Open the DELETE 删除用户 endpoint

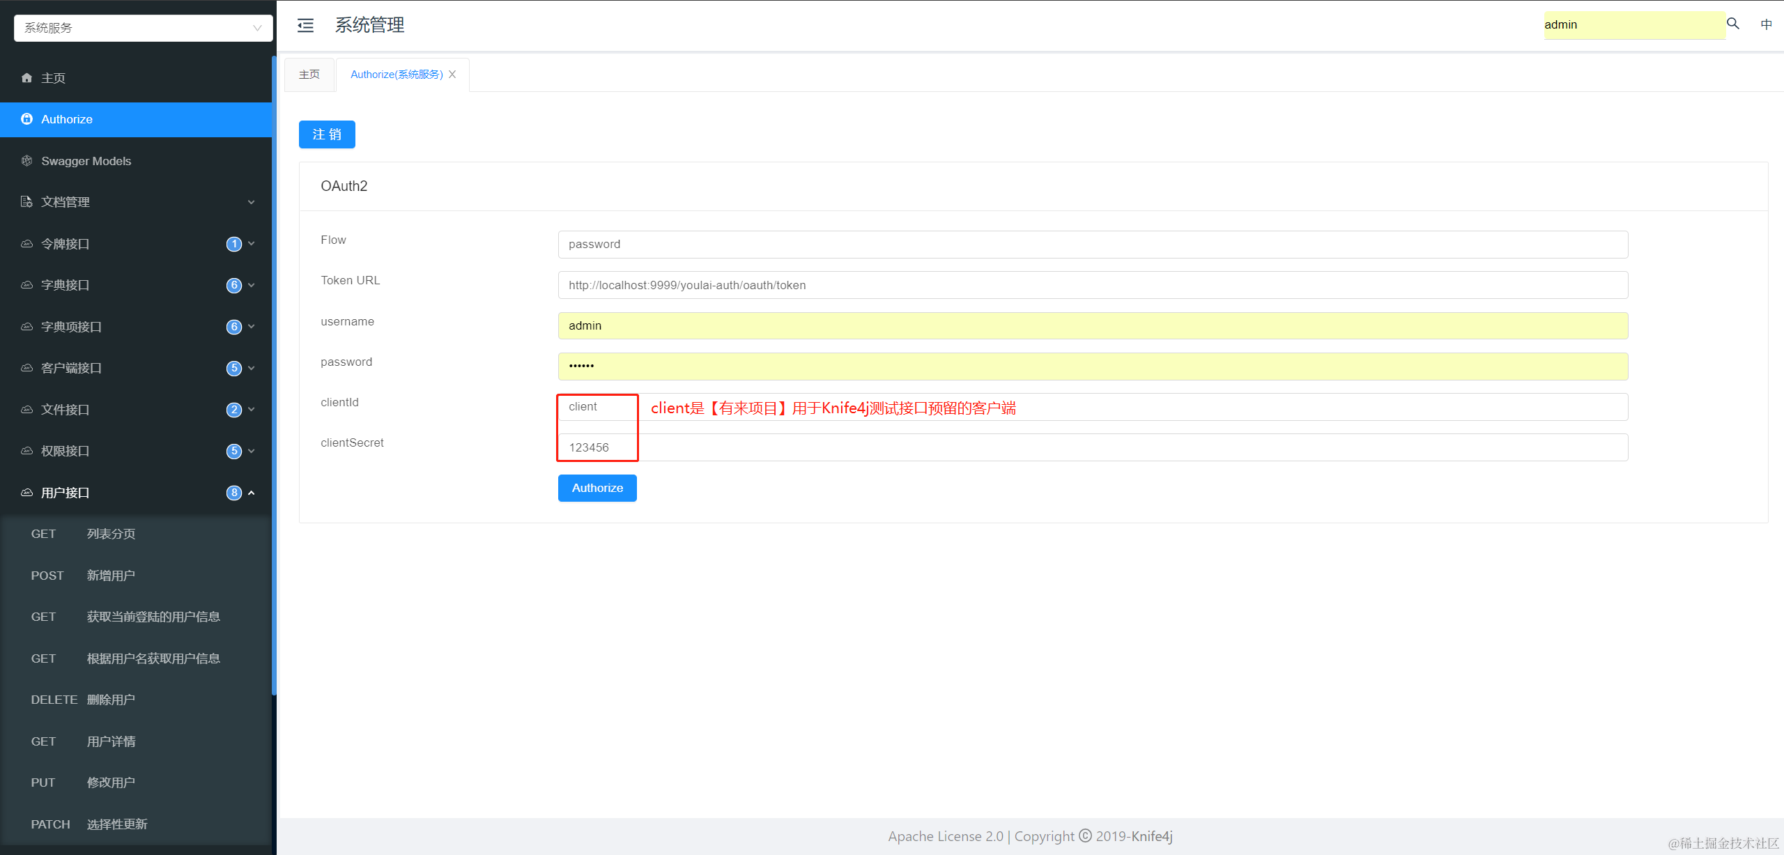point(110,700)
